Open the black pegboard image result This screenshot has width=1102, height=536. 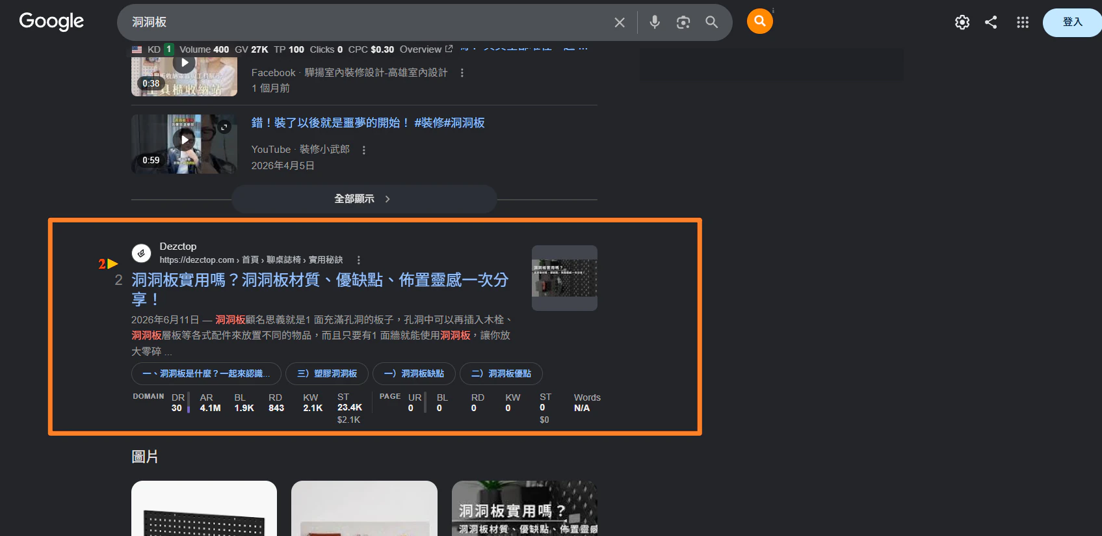coord(204,509)
